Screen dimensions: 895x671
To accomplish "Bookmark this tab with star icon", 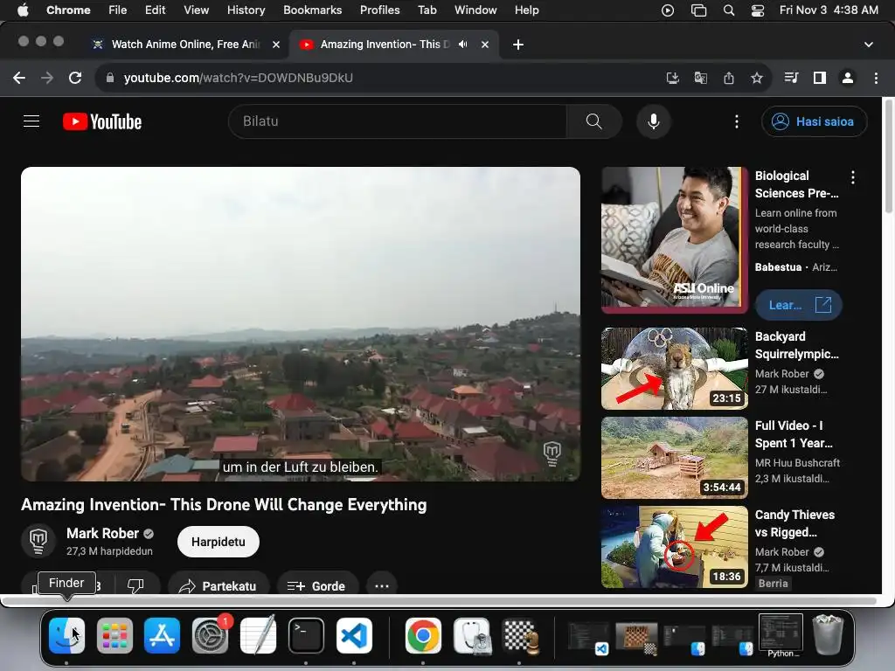I will pyautogui.click(x=757, y=78).
